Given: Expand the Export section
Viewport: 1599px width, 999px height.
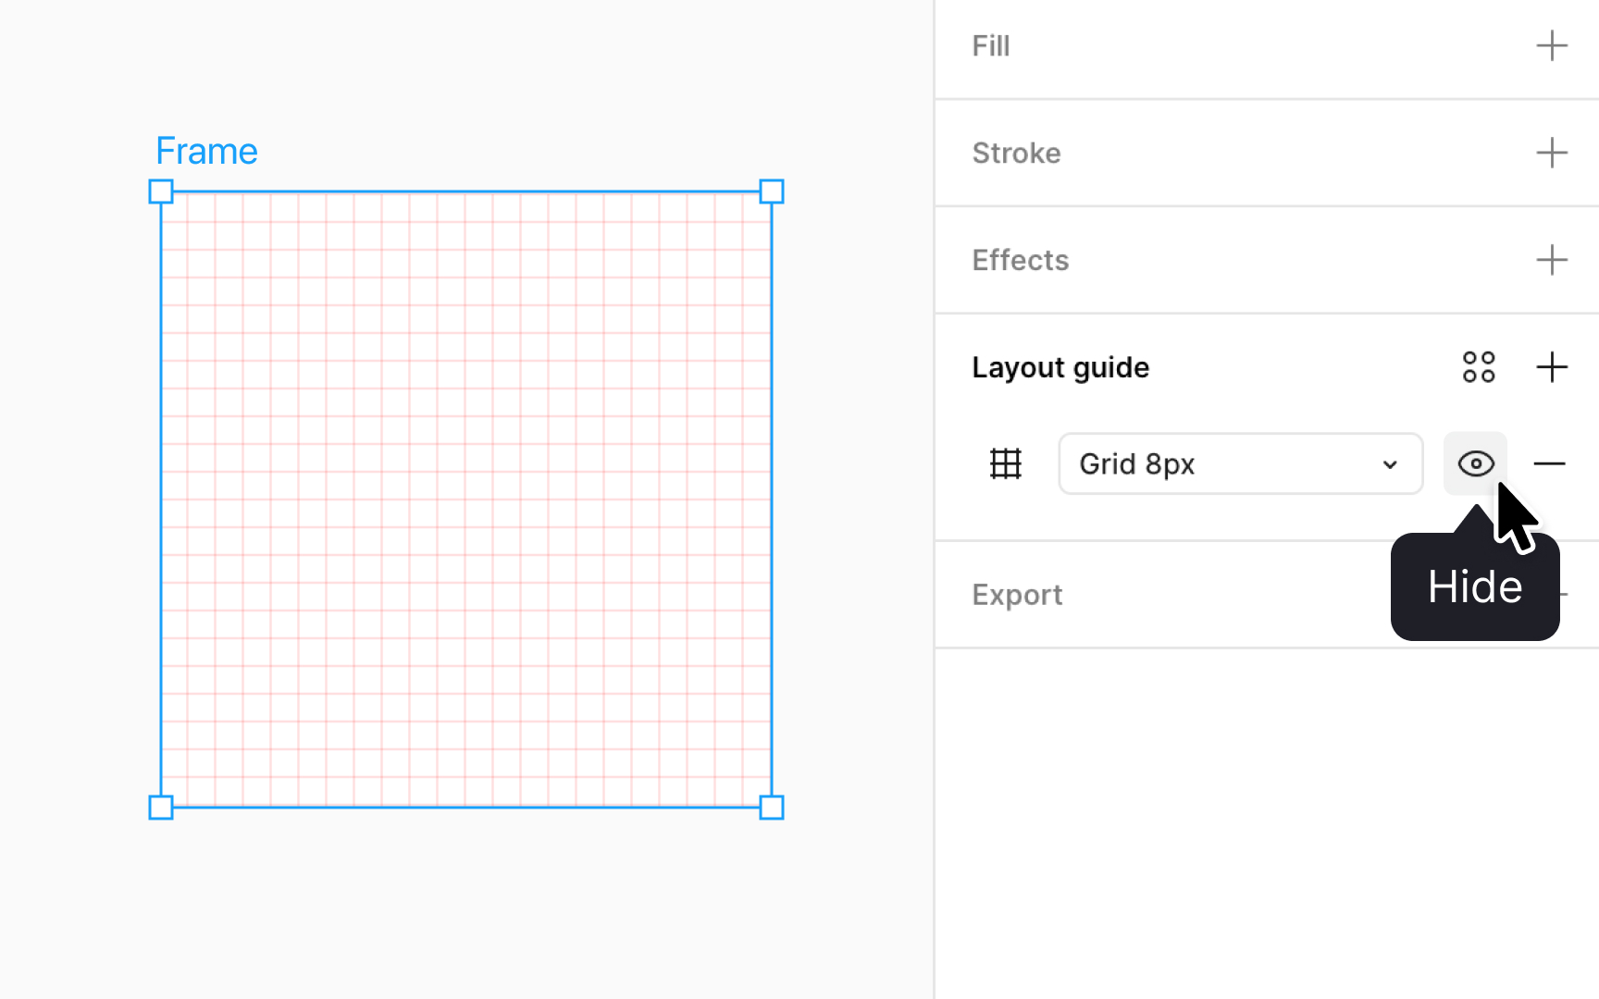Looking at the screenshot, I should tap(1017, 595).
